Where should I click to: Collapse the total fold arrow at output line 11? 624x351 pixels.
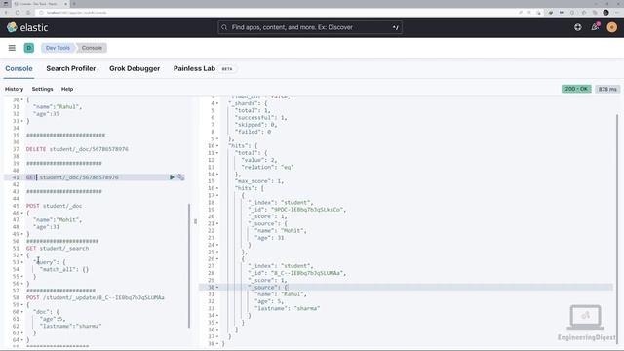pyautogui.click(x=217, y=153)
